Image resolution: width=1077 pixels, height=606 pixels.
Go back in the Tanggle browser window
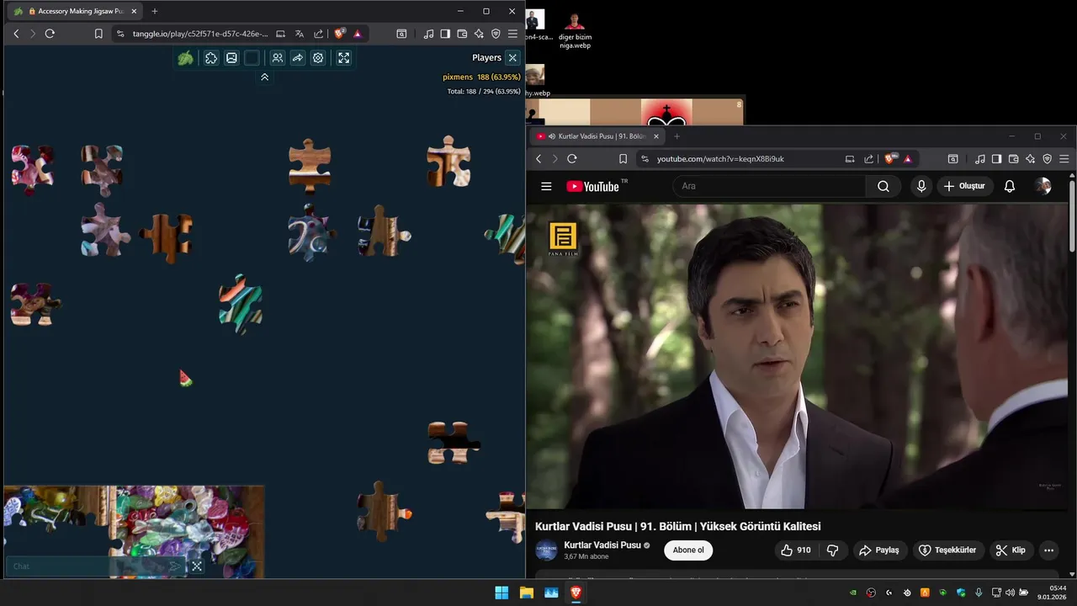[16, 34]
